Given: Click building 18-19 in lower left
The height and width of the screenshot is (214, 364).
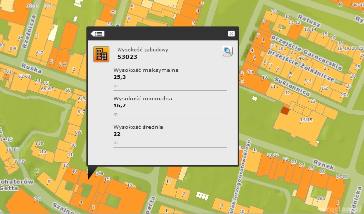Looking at the screenshot, I should [x=19, y=161].
